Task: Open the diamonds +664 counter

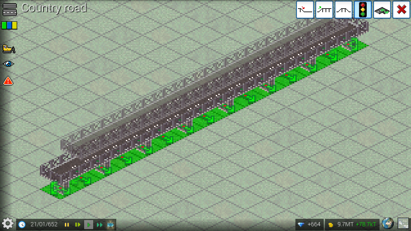Action: 310,225
